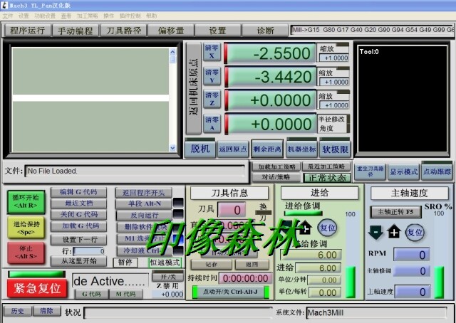
Task: Click 返回程序开头 rewind button
Action: [x=144, y=193]
